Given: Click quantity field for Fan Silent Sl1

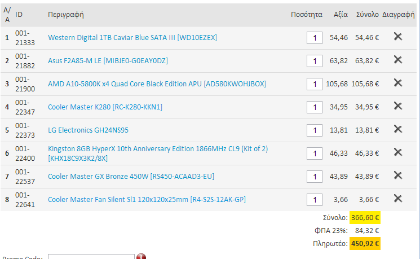Looking at the screenshot, I should pyautogui.click(x=315, y=200).
